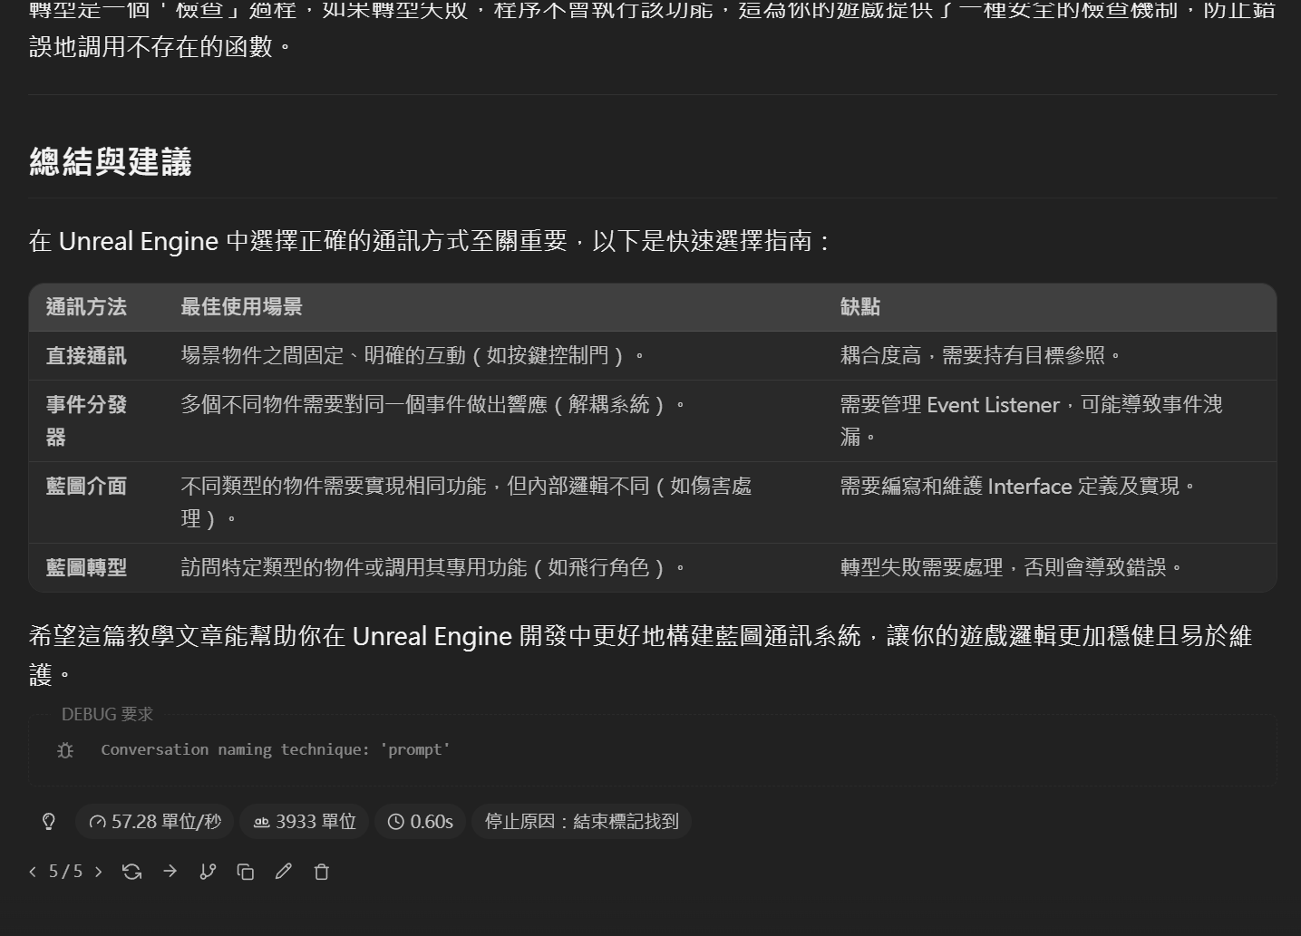Click the 57.28 單位/秒 speed badge

point(155,821)
